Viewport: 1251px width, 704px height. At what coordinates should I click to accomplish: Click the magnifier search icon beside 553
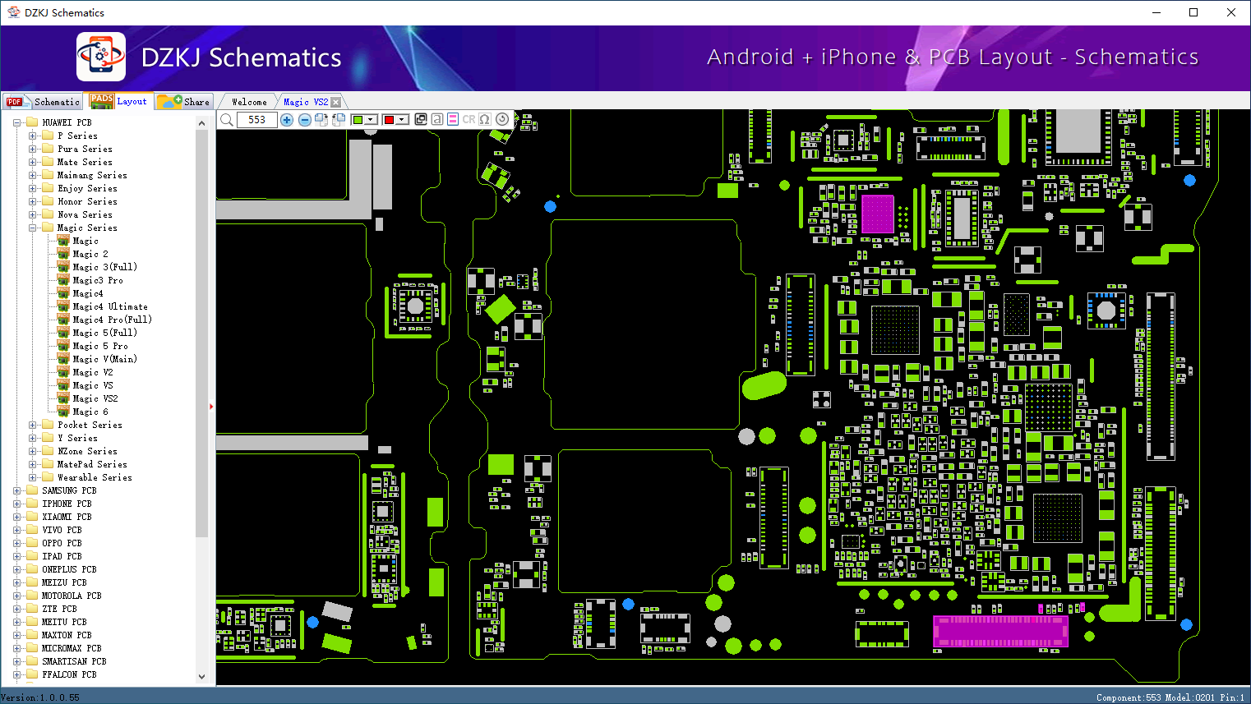[227, 120]
